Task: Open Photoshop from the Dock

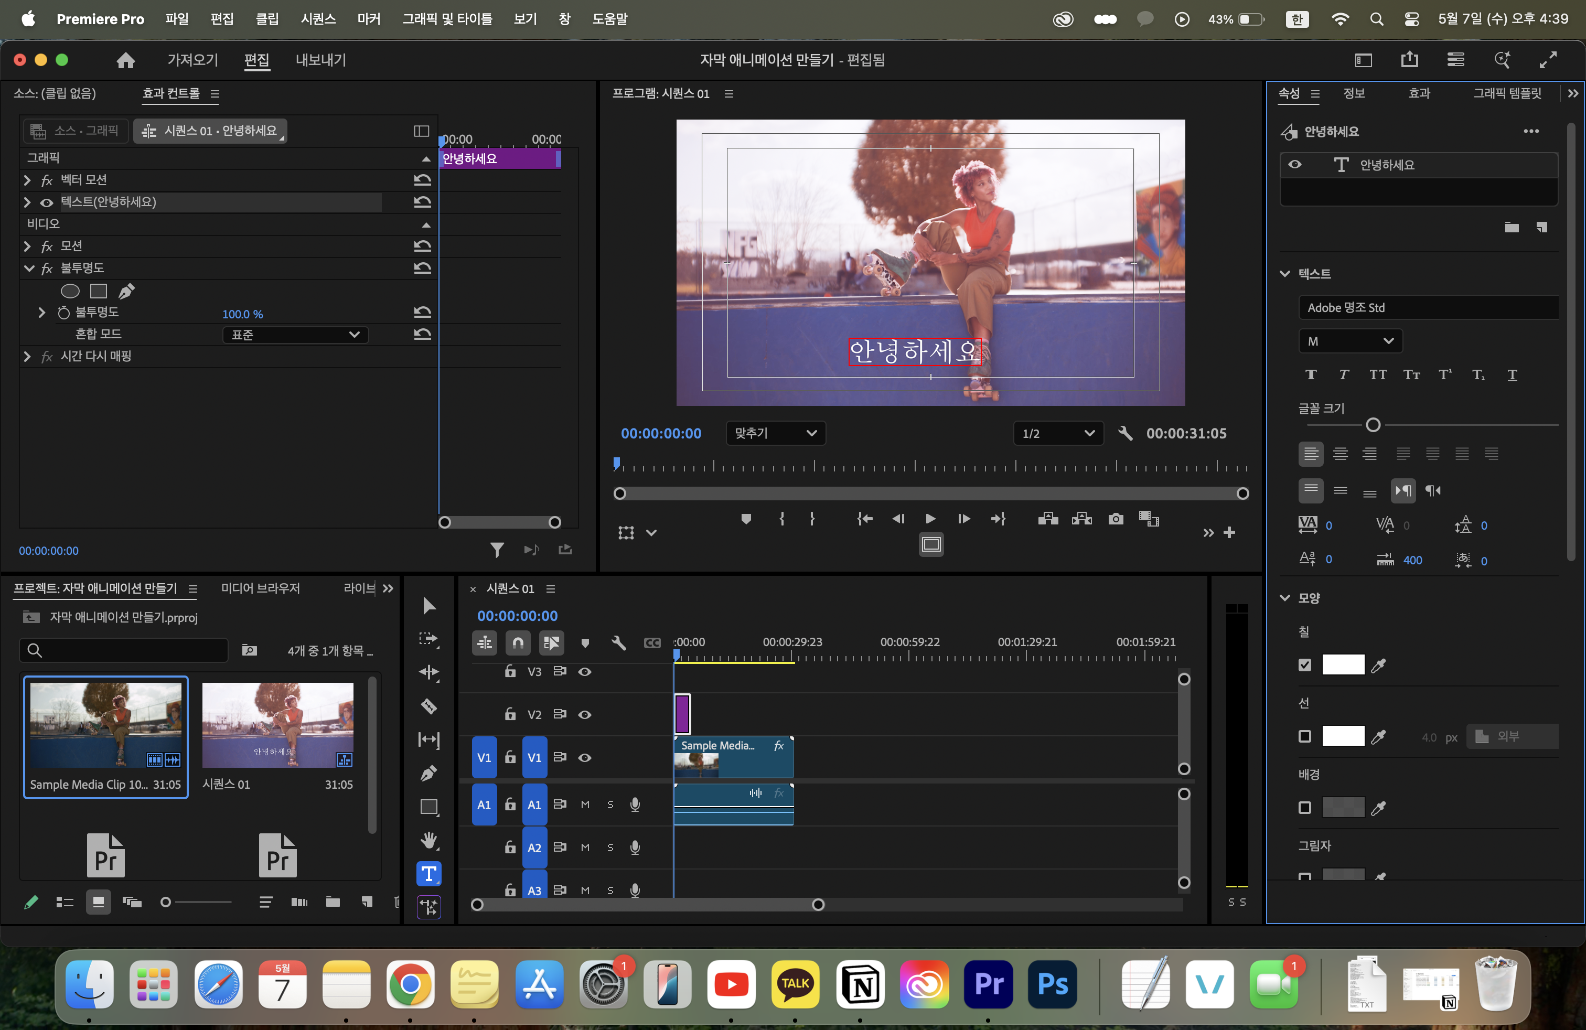Action: tap(1053, 984)
